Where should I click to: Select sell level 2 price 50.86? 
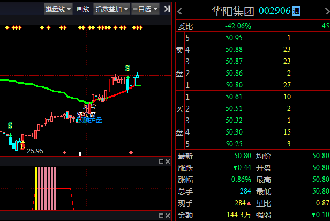[x=234, y=73]
